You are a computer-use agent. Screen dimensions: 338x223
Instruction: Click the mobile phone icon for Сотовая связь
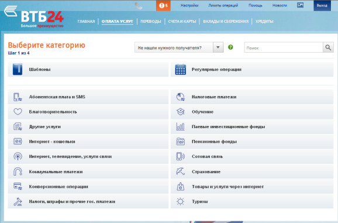click(x=181, y=156)
